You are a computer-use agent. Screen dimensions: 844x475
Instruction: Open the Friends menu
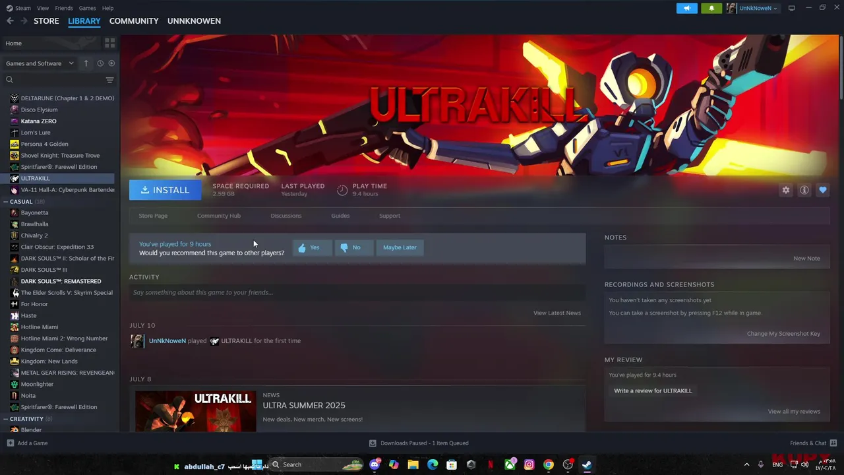click(64, 8)
